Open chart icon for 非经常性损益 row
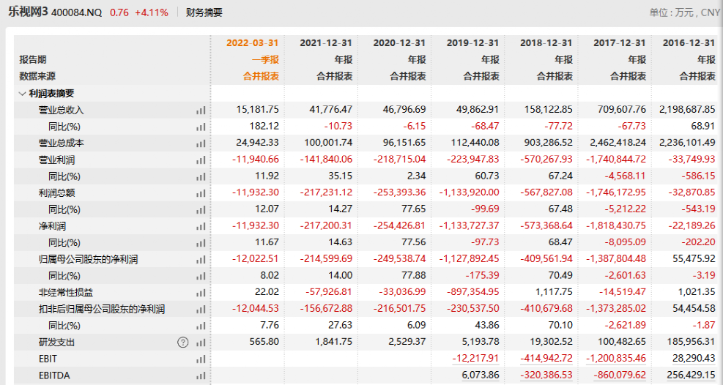The image size is (723, 385). [x=201, y=293]
